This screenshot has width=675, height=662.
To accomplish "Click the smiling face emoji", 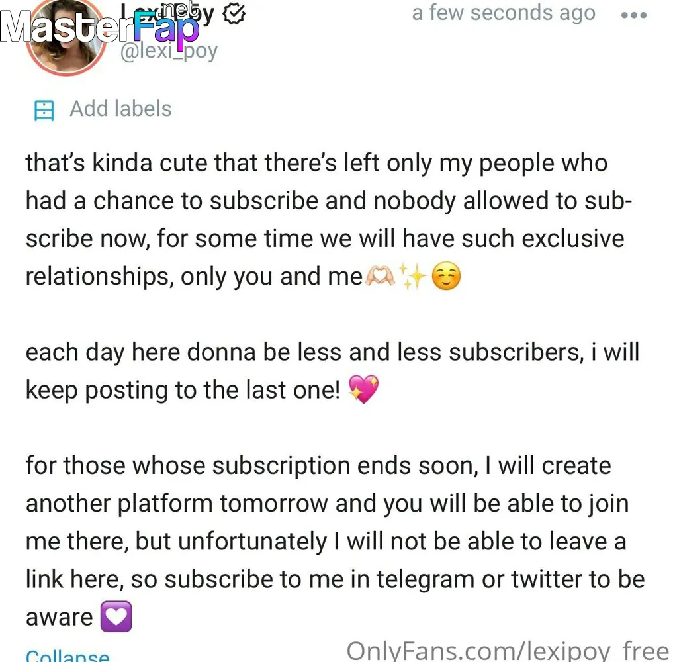I will coord(446,275).
